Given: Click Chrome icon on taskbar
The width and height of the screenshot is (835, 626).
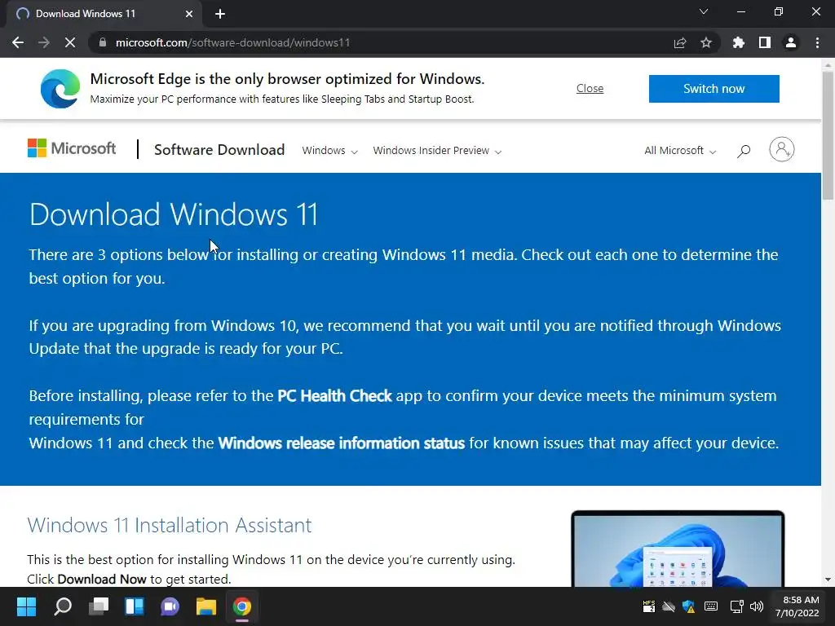Looking at the screenshot, I should pos(241,606).
